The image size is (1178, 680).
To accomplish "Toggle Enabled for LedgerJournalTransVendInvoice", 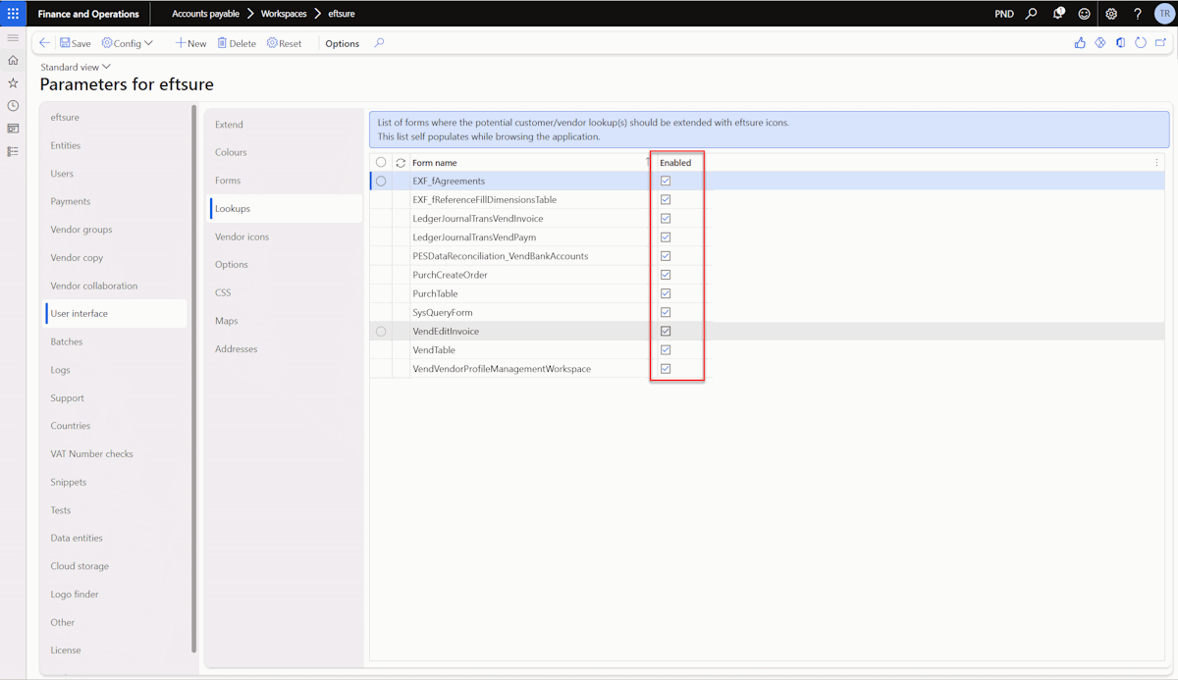I will 666,218.
